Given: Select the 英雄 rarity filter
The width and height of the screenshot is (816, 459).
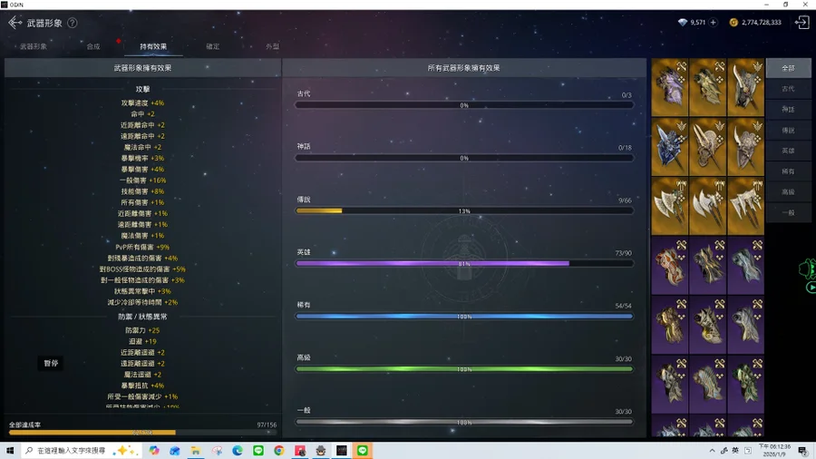Looking at the screenshot, I should pos(787,151).
